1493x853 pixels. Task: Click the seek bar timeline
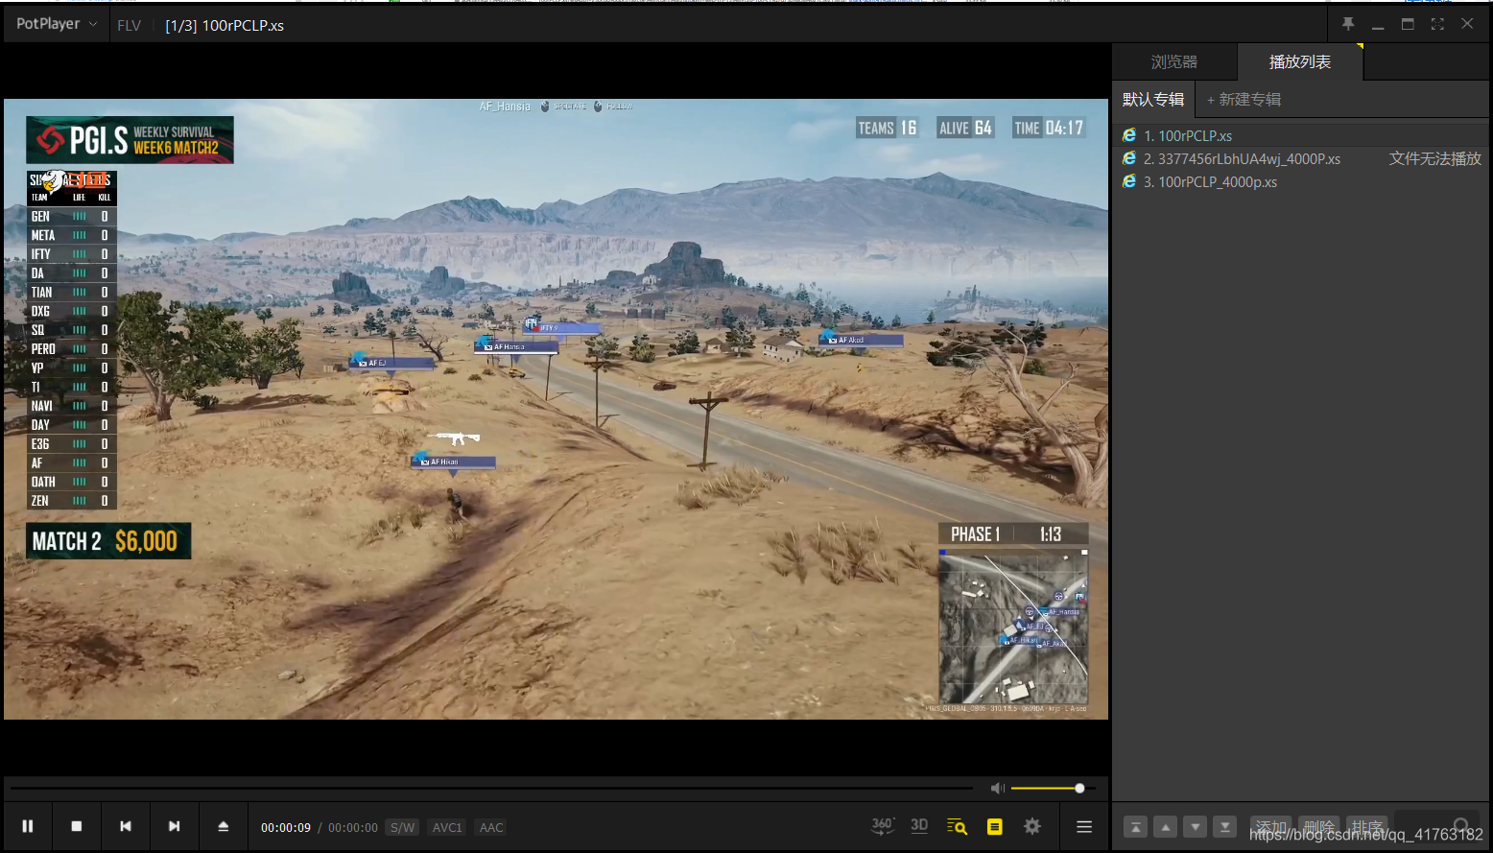tap(491, 788)
